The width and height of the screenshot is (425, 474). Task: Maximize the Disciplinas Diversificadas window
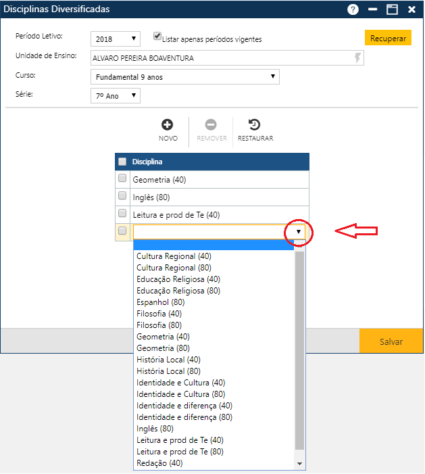(391, 9)
